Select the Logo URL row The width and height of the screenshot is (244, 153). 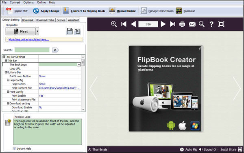[x=42, y=68]
